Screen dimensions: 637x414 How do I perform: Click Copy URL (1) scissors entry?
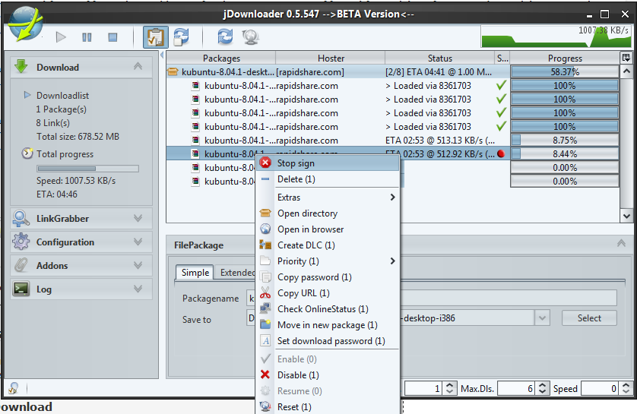click(x=303, y=293)
